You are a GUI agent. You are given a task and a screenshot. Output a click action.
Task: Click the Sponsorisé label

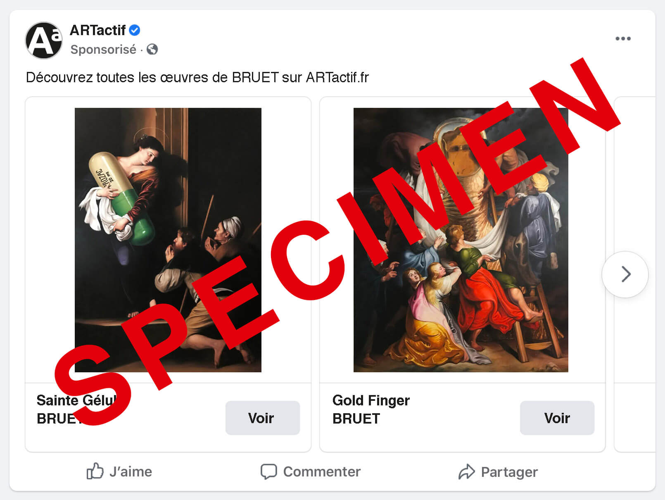(x=103, y=49)
